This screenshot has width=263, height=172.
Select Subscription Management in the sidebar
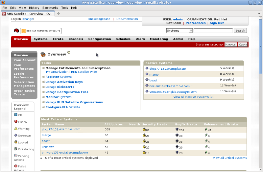(x=24, y=84)
